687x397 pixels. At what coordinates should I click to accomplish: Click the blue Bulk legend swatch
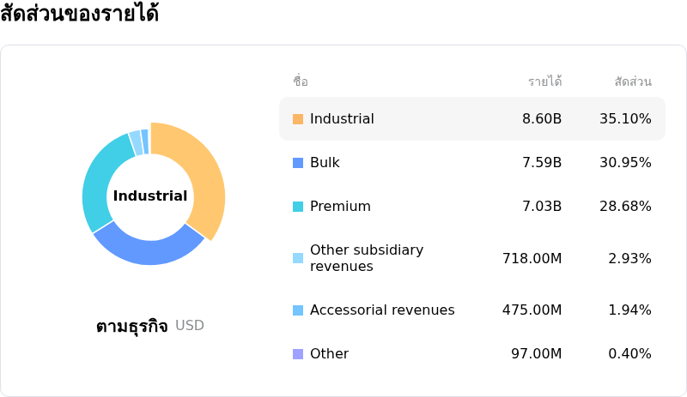[x=298, y=163]
